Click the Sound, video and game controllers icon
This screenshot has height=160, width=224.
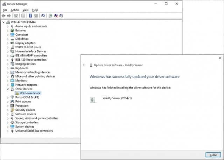point(12,118)
